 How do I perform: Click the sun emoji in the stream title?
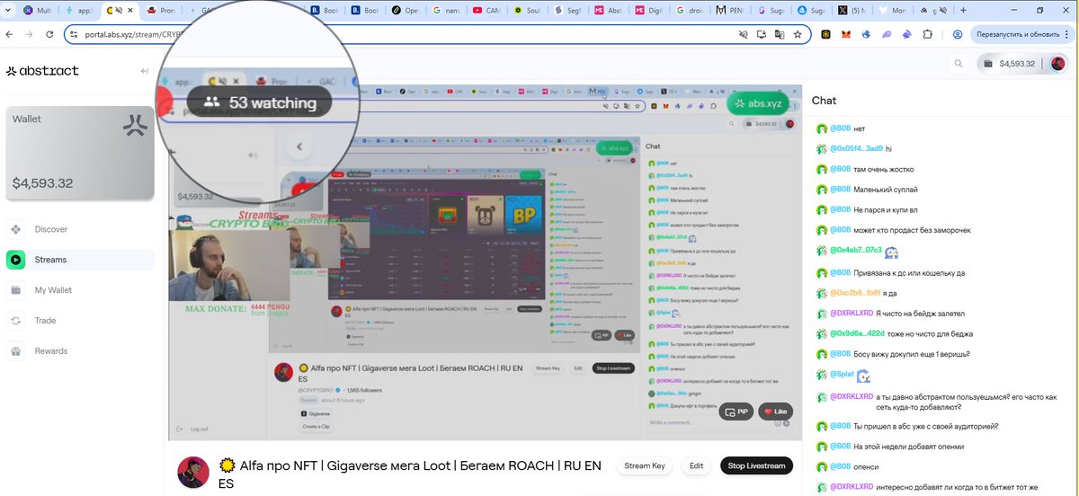pyautogui.click(x=227, y=465)
